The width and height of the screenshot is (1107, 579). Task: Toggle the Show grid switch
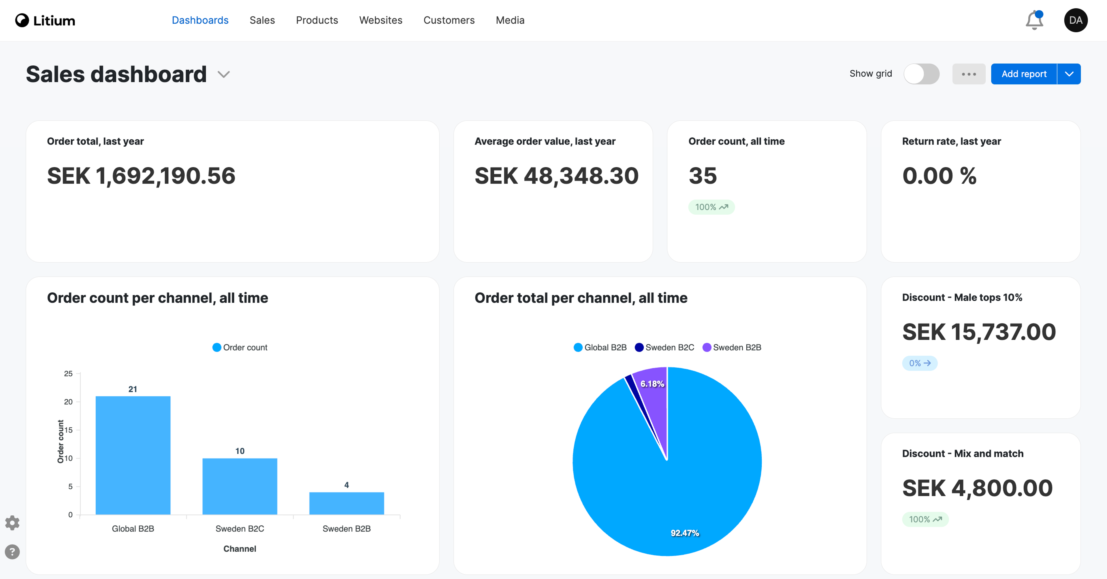point(921,74)
